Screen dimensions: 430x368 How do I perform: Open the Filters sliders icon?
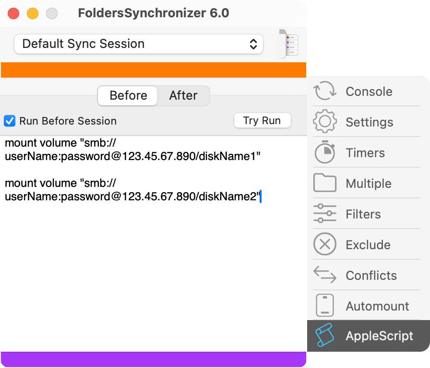click(x=325, y=213)
